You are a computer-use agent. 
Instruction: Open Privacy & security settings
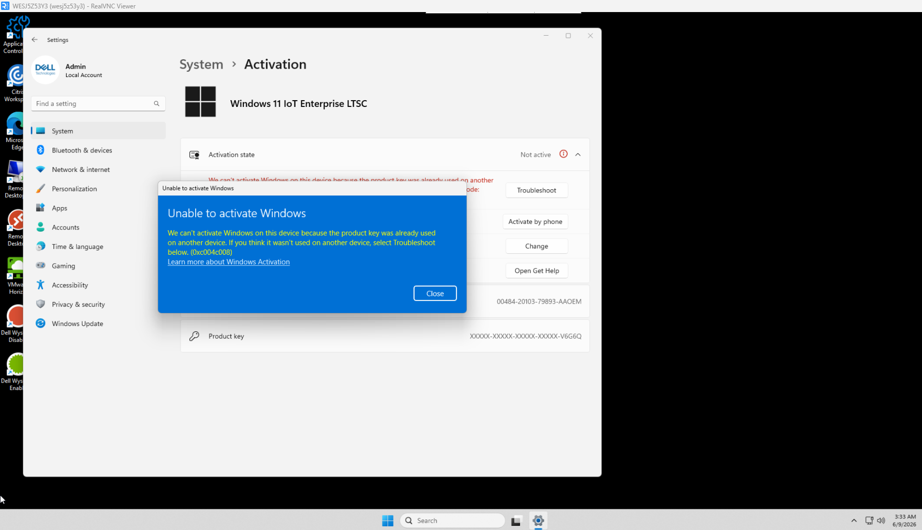[x=98, y=305]
